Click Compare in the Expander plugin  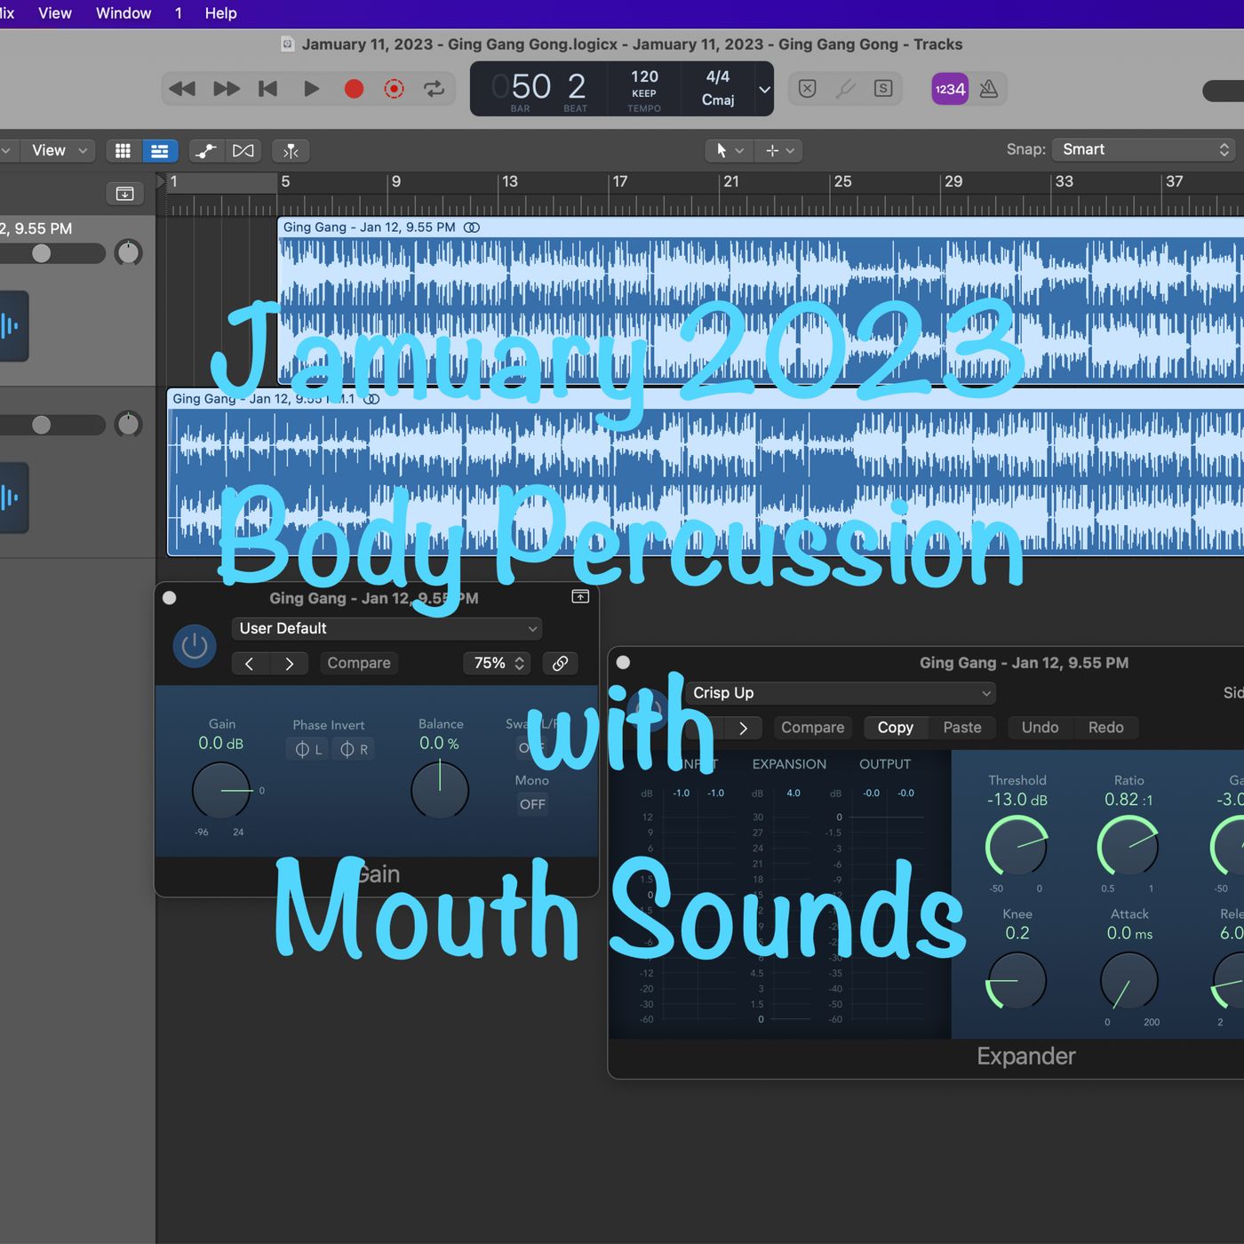811,728
